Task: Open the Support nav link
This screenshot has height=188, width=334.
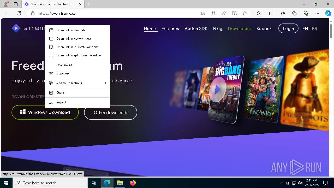Action: point(264,29)
